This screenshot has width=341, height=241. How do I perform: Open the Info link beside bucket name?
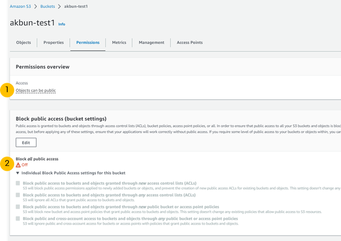pyautogui.click(x=62, y=24)
